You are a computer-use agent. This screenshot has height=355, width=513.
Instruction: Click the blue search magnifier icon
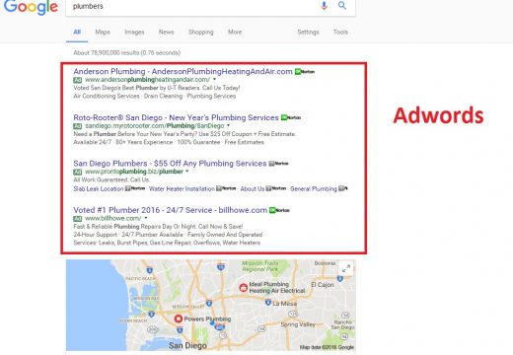click(342, 6)
